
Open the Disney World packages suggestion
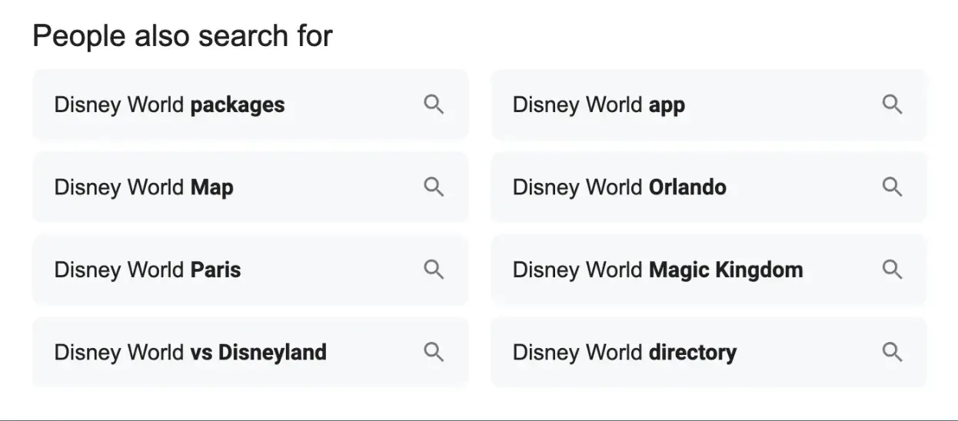(x=251, y=104)
